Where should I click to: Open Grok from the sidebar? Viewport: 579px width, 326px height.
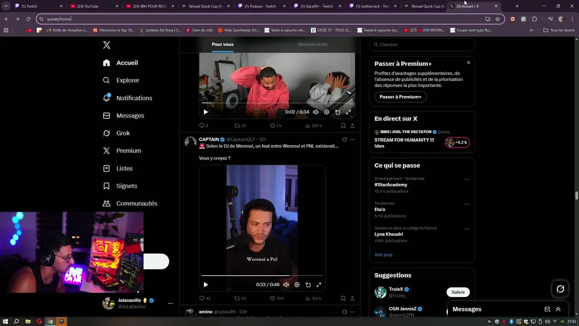116,133
